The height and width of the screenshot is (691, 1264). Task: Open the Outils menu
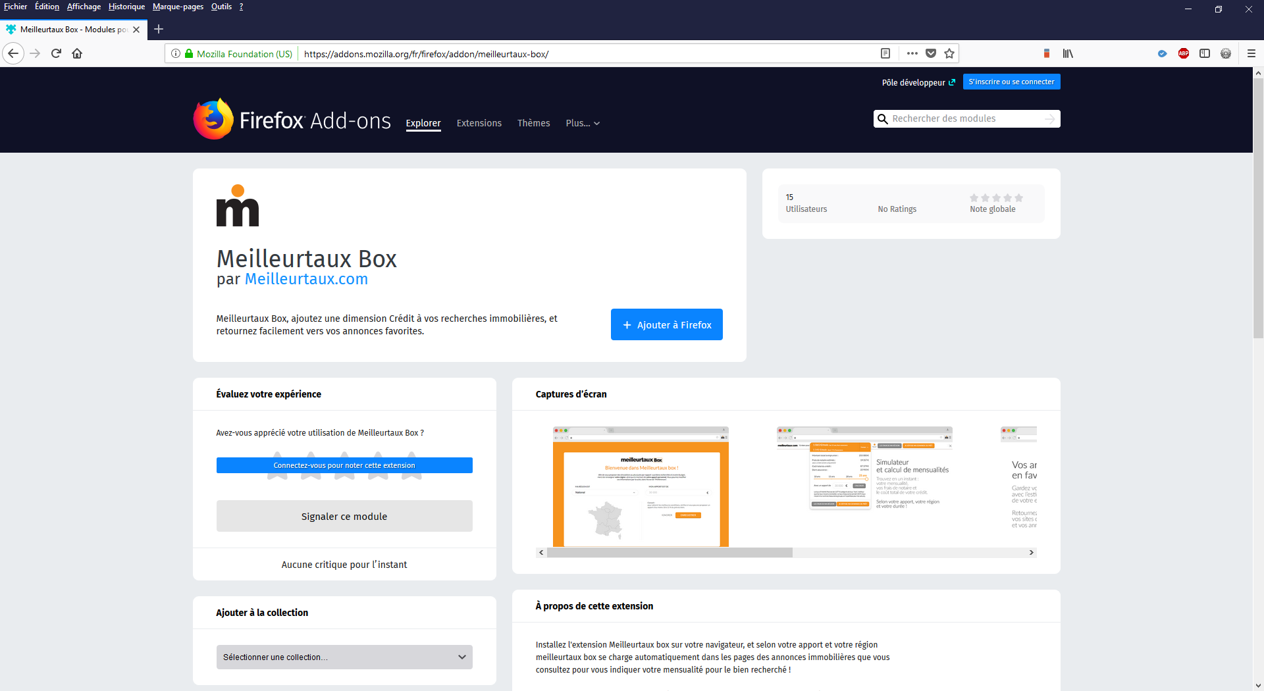221,7
